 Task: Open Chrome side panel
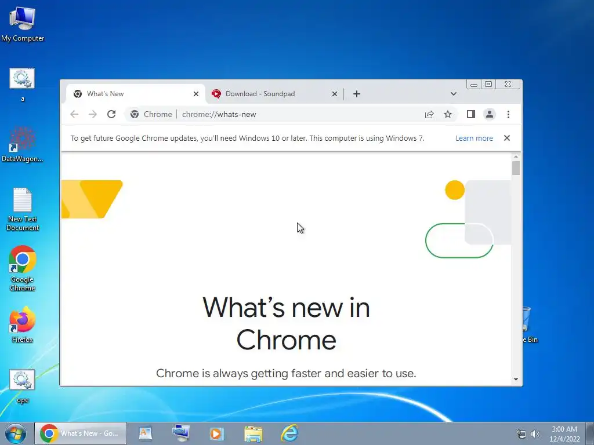[x=471, y=114]
